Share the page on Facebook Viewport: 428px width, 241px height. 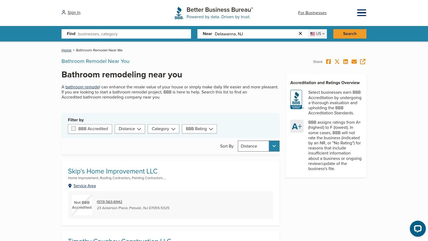click(328, 62)
